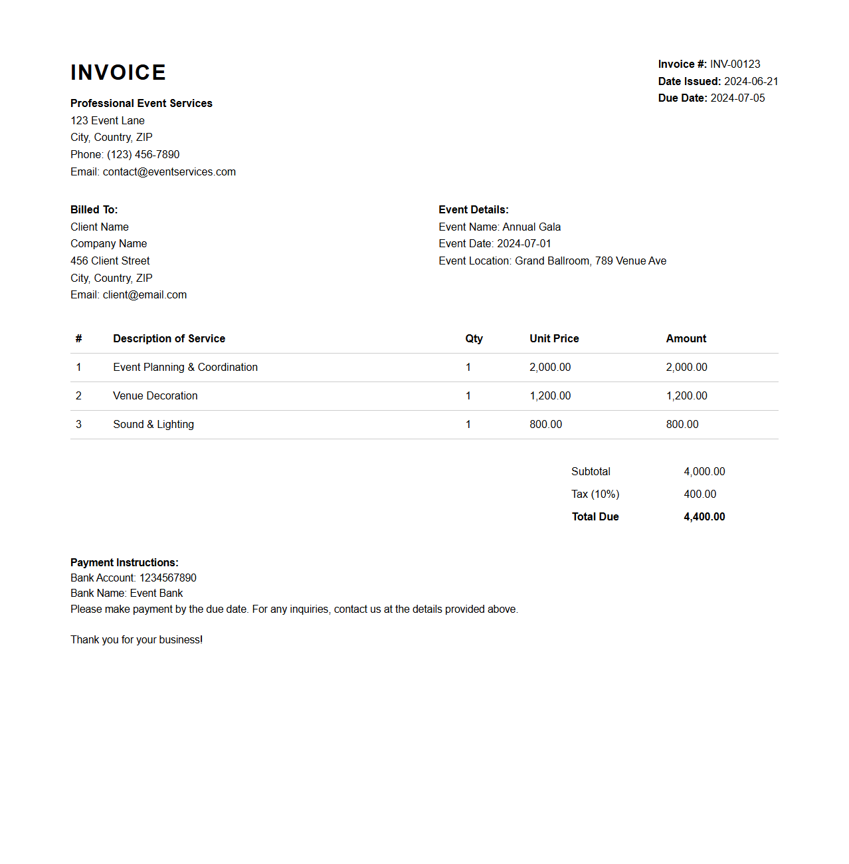This screenshot has height=864, width=849.
Task: Select the Venue Decoration line item
Action: (x=155, y=395)
